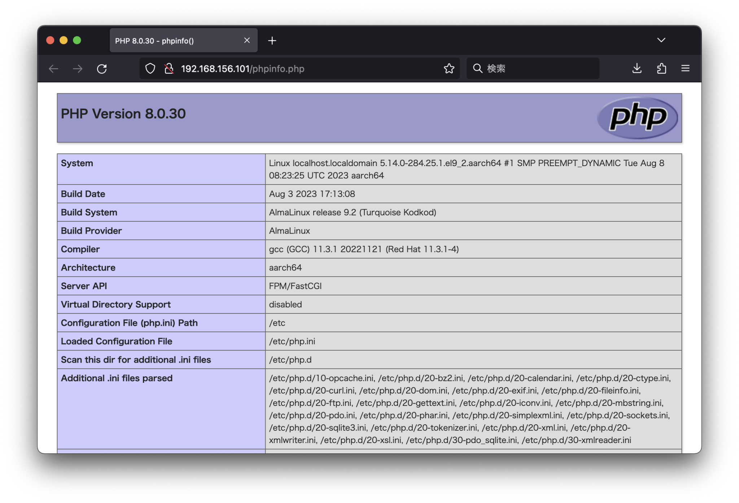Click the green macOS zoom button
The image size is (739, 503).
(77, 40)
